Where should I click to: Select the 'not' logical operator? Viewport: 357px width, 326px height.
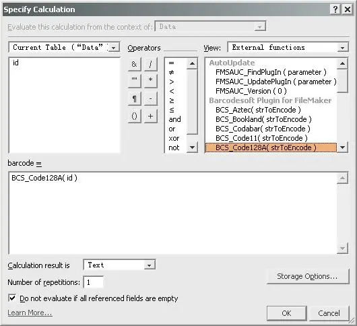(x=174, y=148)
